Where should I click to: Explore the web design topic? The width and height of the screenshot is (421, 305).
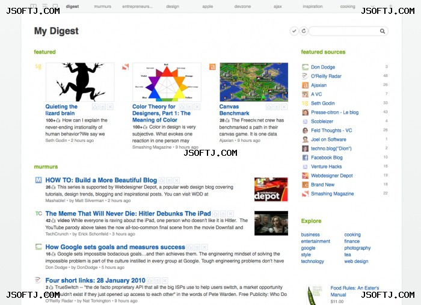tap(356, 261)
